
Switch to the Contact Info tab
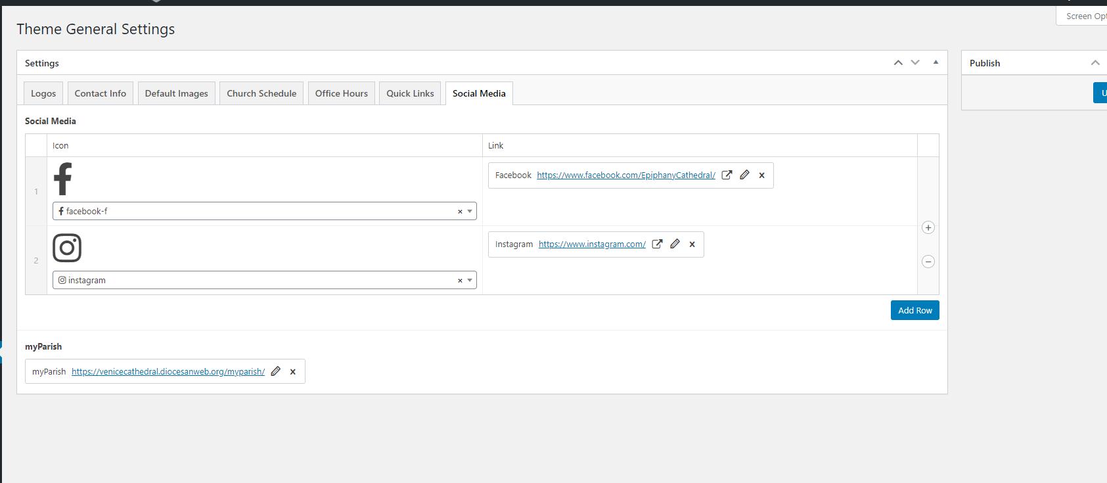[x=101, y=93]
